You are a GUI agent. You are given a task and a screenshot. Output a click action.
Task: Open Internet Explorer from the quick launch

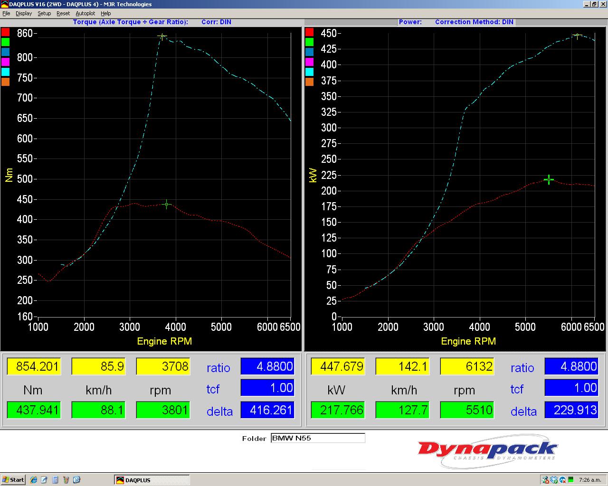click(x=33, y=480)
